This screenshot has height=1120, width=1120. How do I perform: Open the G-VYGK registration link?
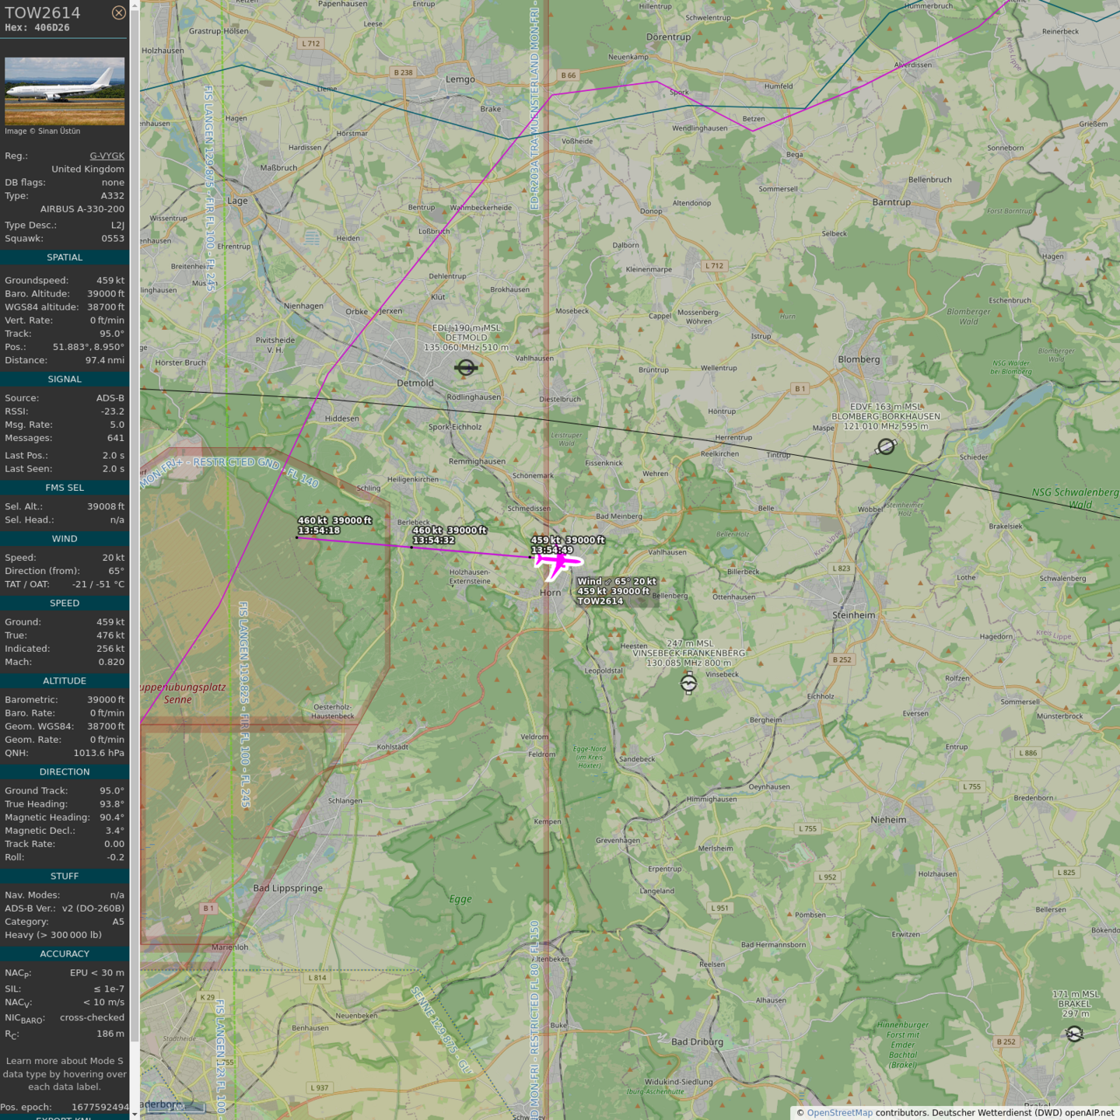click(107, 156)
